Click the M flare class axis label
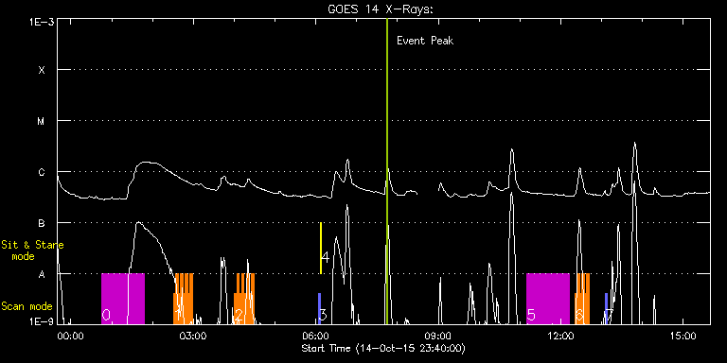 click(x=42, y=121)
